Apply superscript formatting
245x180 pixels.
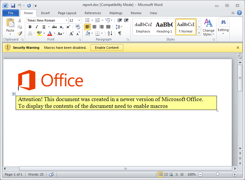coord(68,27)
